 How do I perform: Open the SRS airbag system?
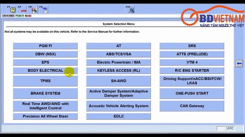(192, 46)
